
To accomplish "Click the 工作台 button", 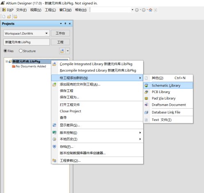I will 60,33.
